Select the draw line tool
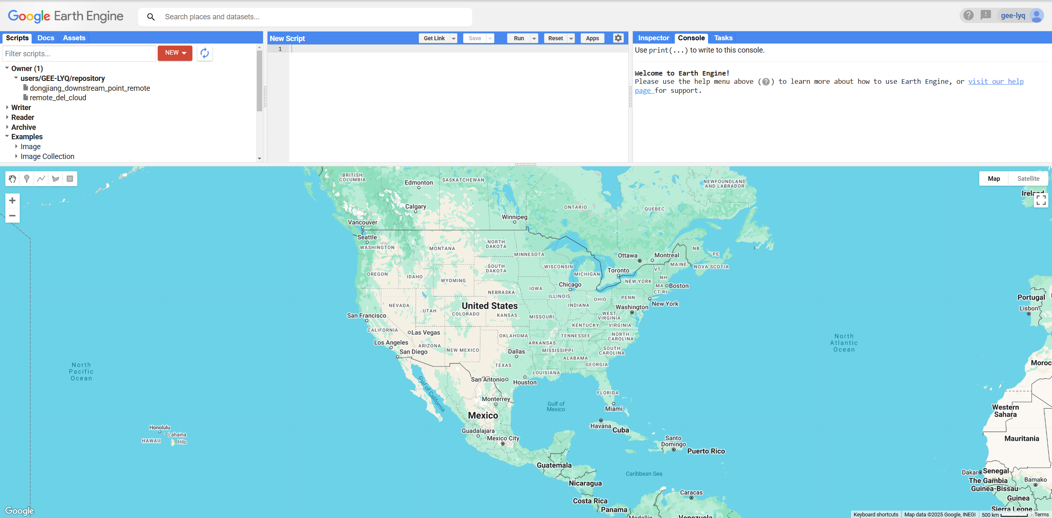Image resolution: width=1052 pixels, height=518 pixels. pos(41,179)
